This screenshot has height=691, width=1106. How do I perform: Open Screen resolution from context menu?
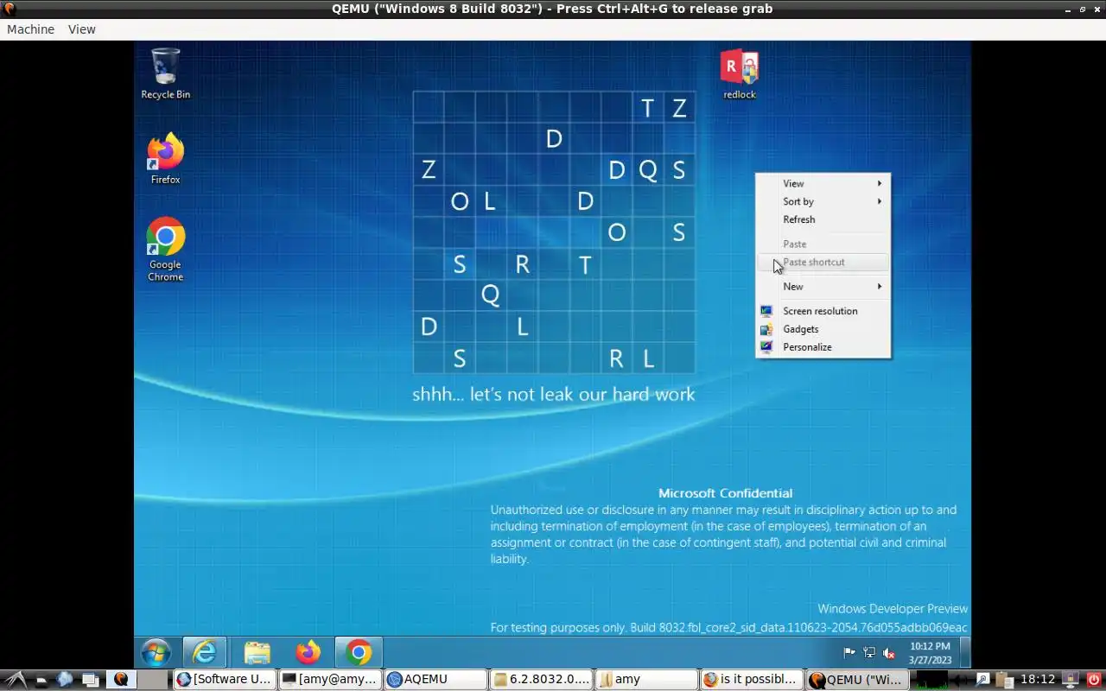[823, 311]
